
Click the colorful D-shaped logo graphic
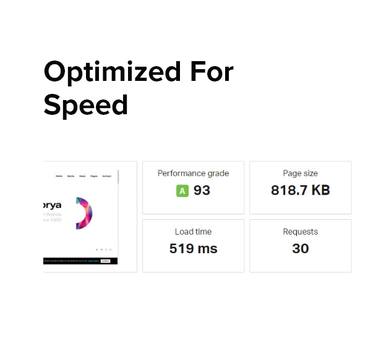click(84, 213)
